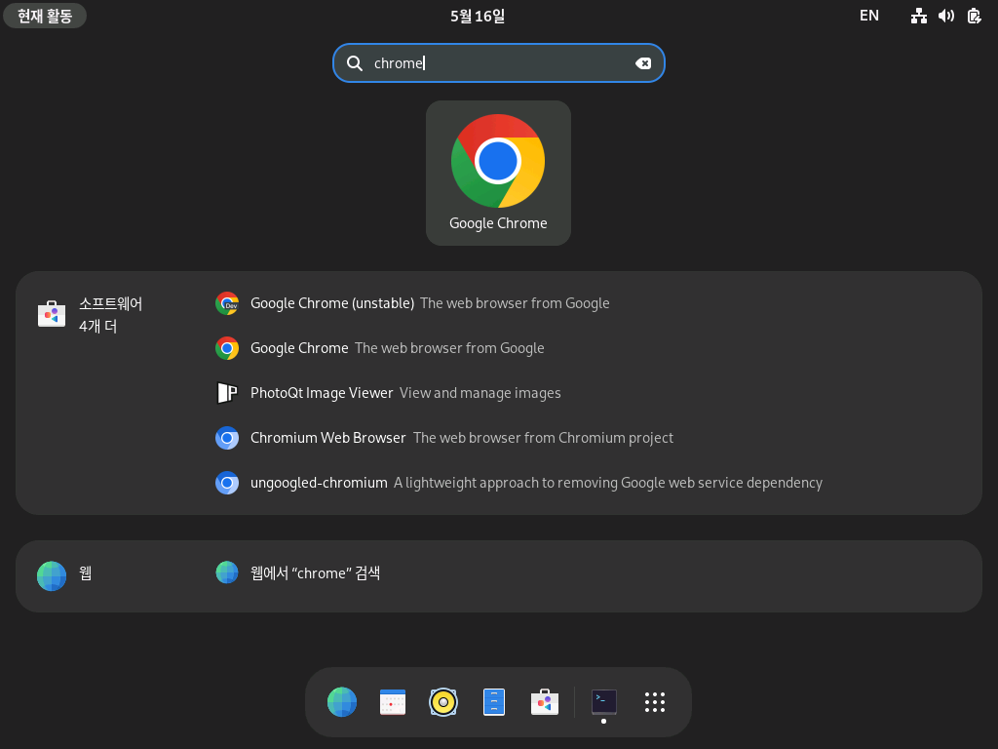Open the music speaker app in the dock
The height and width of the screenshot is (749, 998).
(x=443, y=702)
